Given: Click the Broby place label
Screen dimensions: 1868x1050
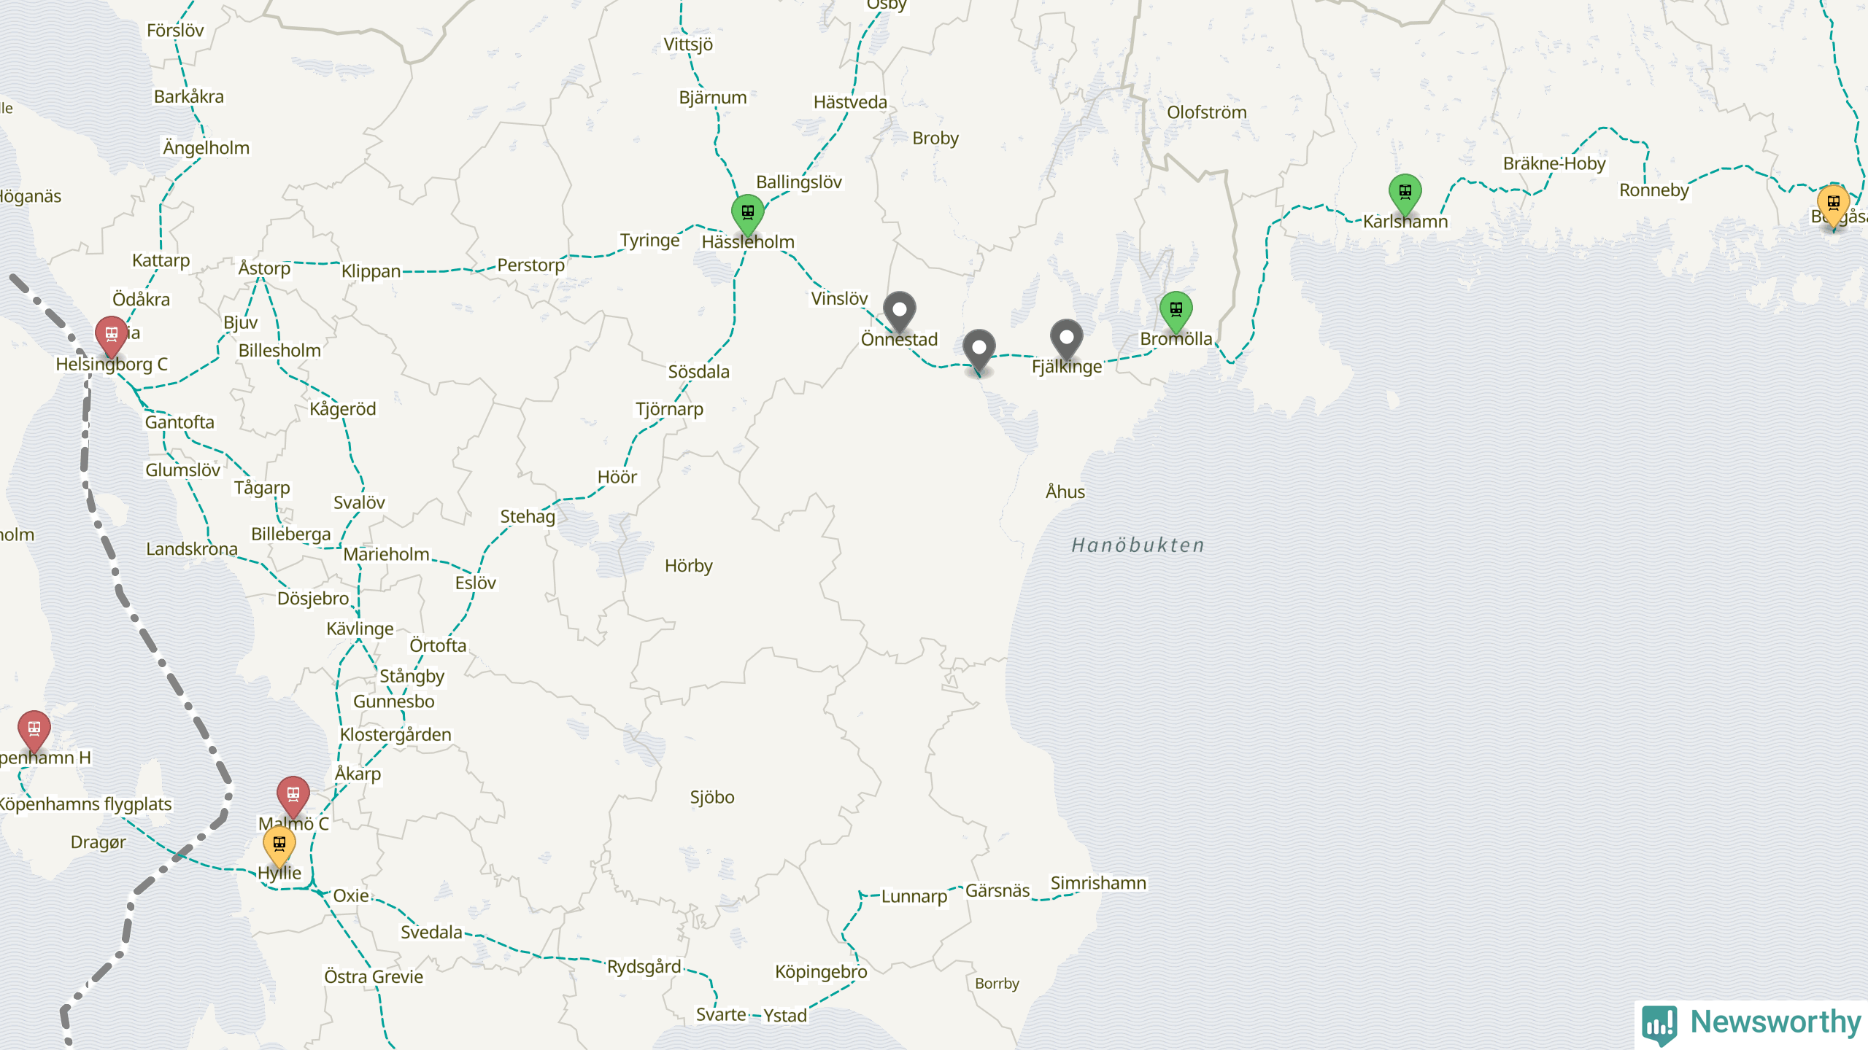Looking at the screenshot, I should coord(935,139).
